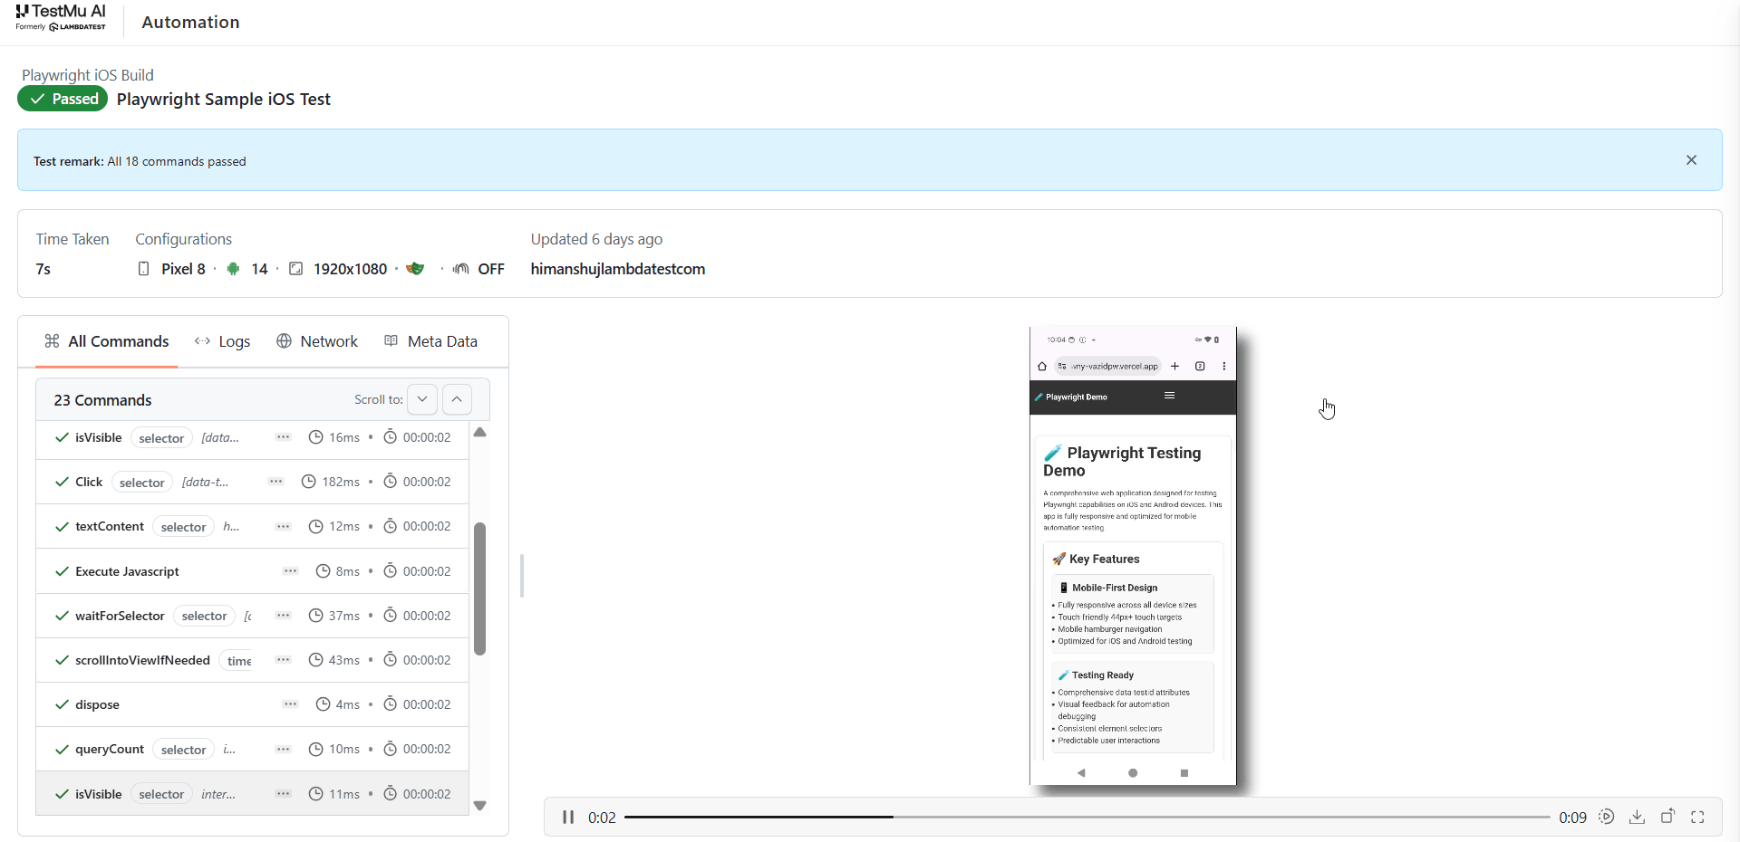This screenshot has height=842, width=1740.
Task: Click the tunnel OFF icon
Action: pos(461,269)
